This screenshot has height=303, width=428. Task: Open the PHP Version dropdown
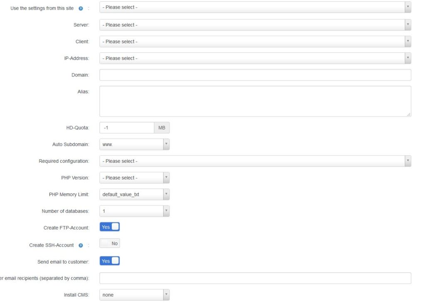click(x=135, y=178)
